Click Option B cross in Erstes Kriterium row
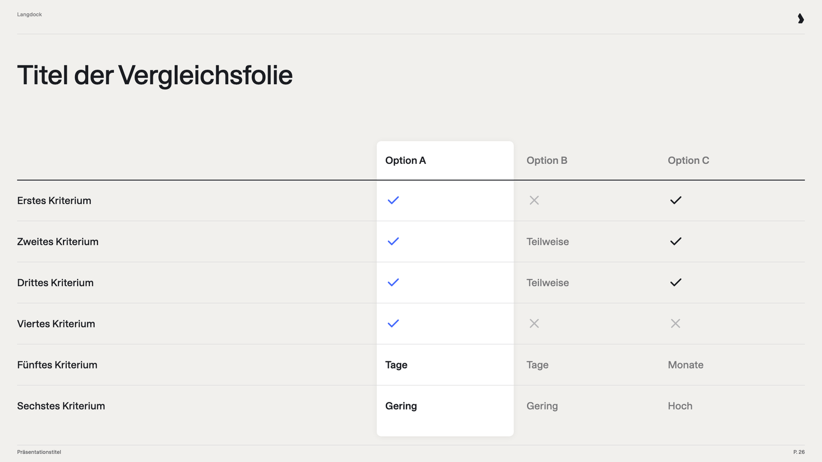This screenshot has height=462, width=822. (x=534, y=200)
